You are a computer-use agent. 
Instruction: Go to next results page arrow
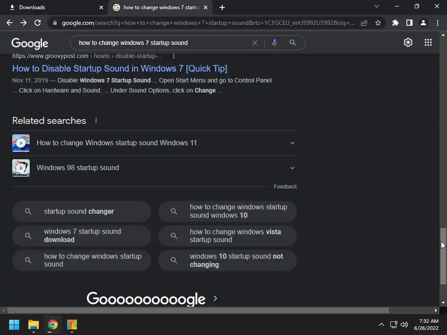point(216,298)
